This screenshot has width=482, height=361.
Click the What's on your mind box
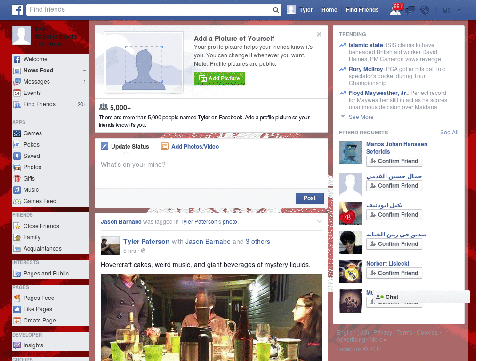tap(211, 171)
